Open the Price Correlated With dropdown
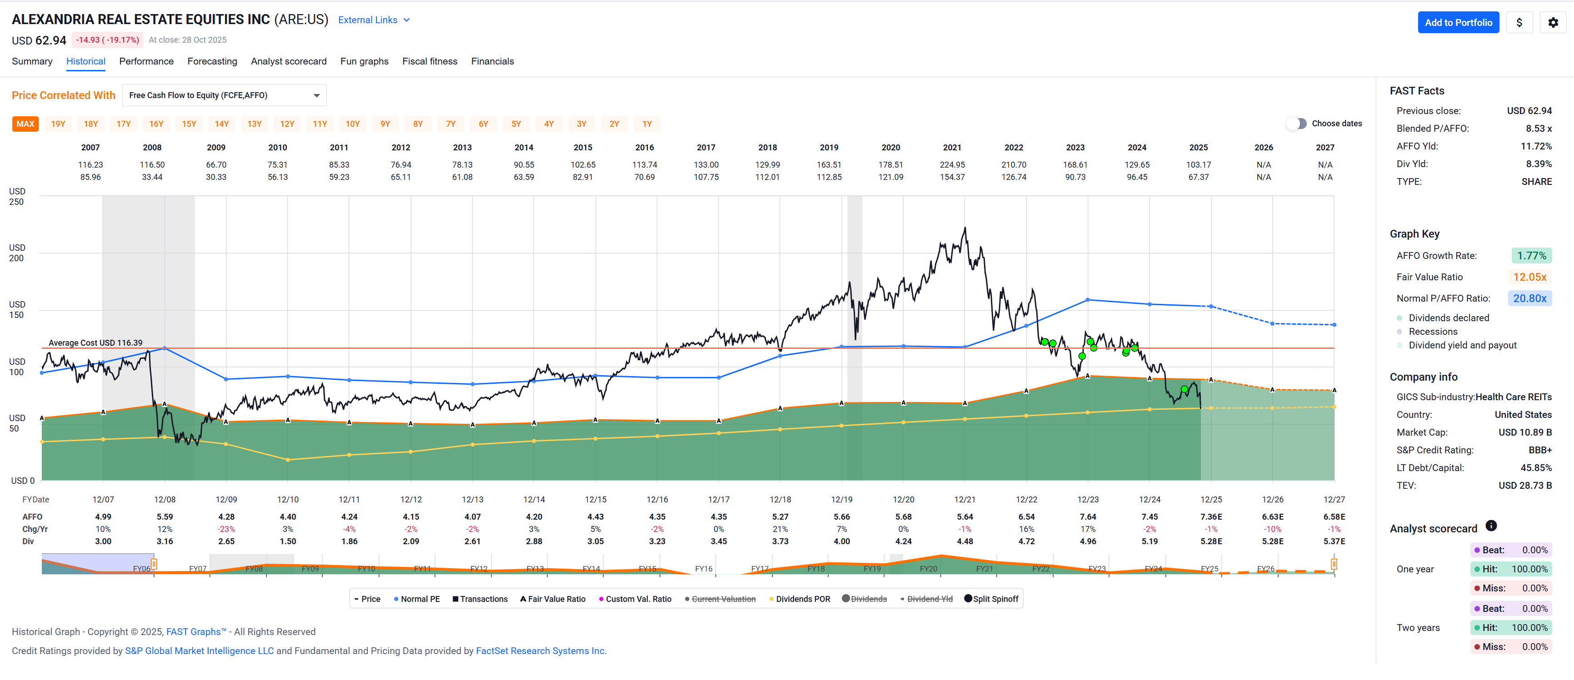Viewport: 1574px width, 680px height. (224, 95)
